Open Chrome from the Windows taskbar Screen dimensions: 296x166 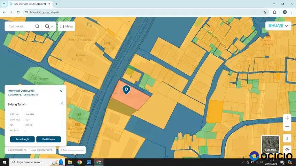point(79,162)
